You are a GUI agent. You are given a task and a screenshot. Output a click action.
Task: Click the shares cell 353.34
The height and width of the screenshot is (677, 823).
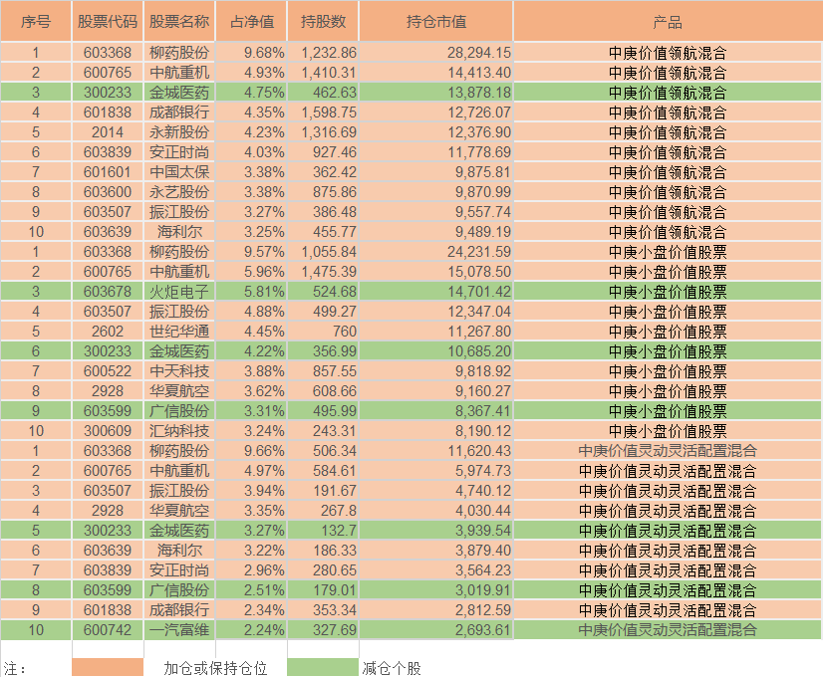[323, 610]
